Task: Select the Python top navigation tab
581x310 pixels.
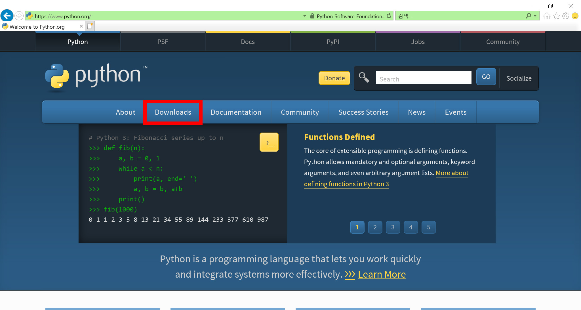Action: pos(78,42)
